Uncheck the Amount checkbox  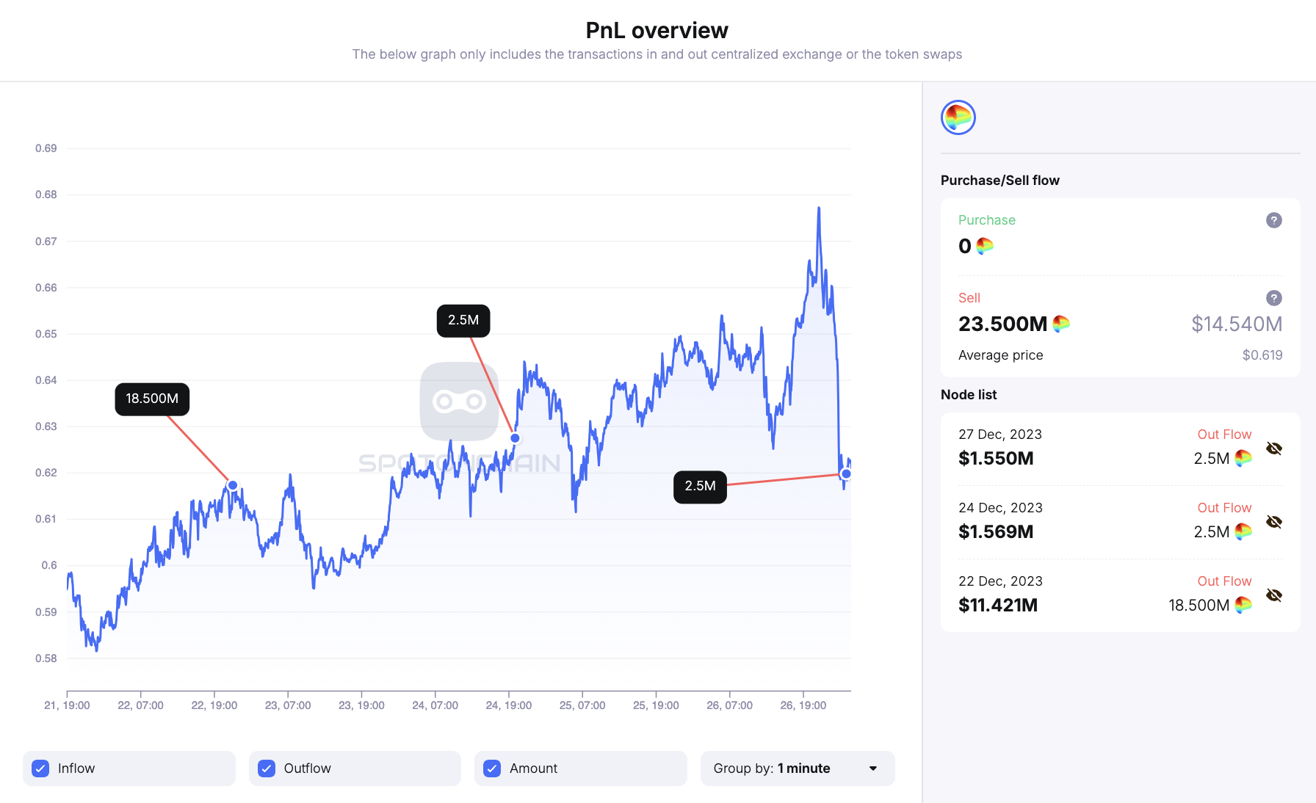pyautogui.click(x=491, y=769)
